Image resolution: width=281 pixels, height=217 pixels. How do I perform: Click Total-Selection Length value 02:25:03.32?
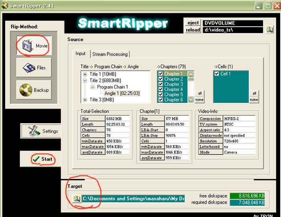point(118,124)
